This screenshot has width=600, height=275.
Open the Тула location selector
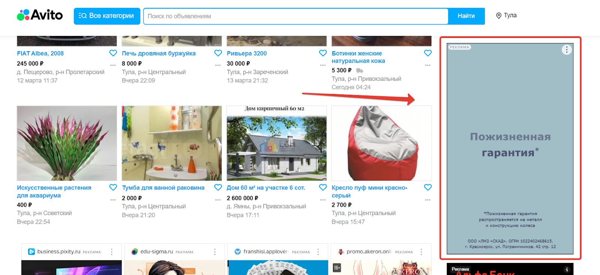(x=506, y=15)
